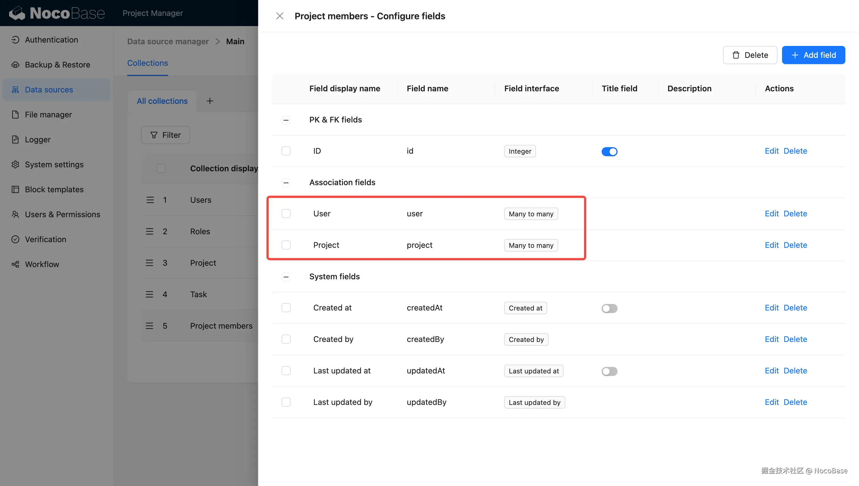Collapse the PK & FK fields group
This screenshot has height=486, width=859.
point(286,120)
